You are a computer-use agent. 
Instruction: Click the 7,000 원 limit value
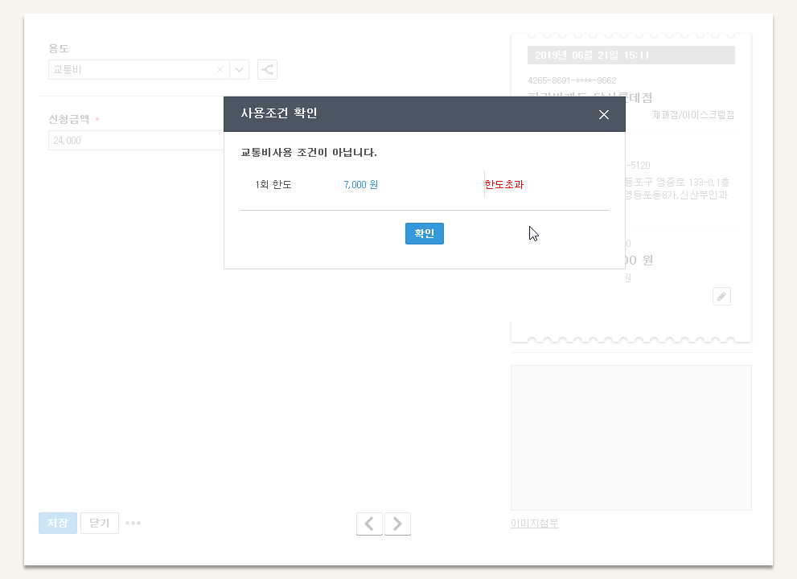[361, 184]
